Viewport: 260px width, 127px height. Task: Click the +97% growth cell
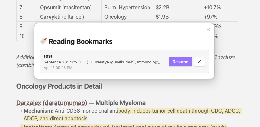219,17
